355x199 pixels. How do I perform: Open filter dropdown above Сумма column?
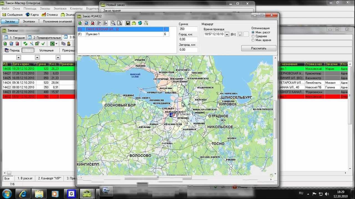(58, 57)
